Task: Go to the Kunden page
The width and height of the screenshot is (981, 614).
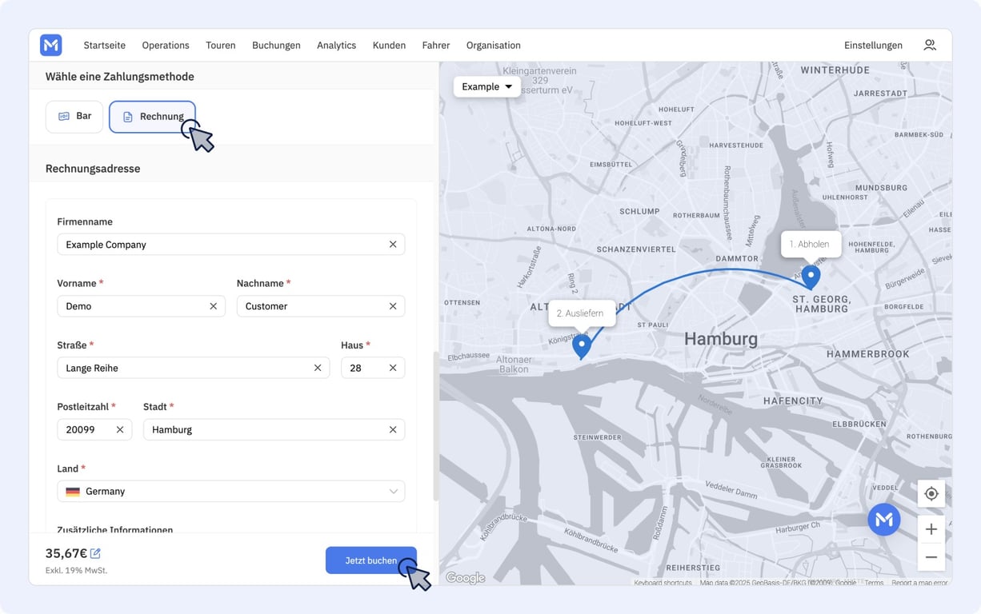Action: (x=389, y=46)
